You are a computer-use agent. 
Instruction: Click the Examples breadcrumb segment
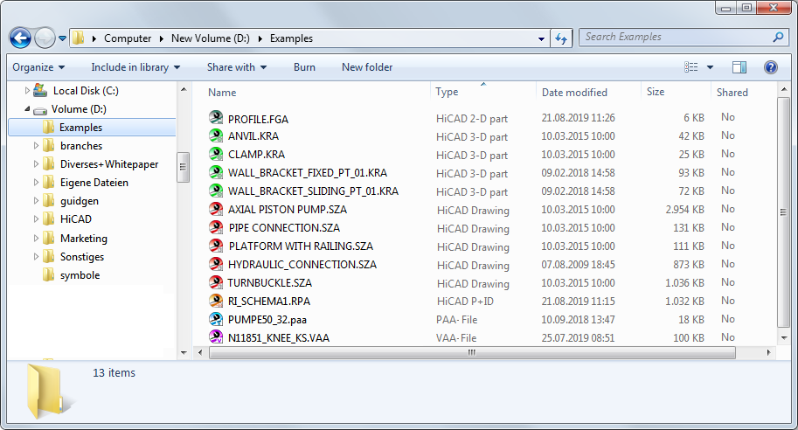[x=291, y=38]
